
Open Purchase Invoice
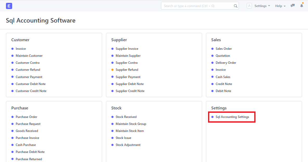tap(27, 138)
